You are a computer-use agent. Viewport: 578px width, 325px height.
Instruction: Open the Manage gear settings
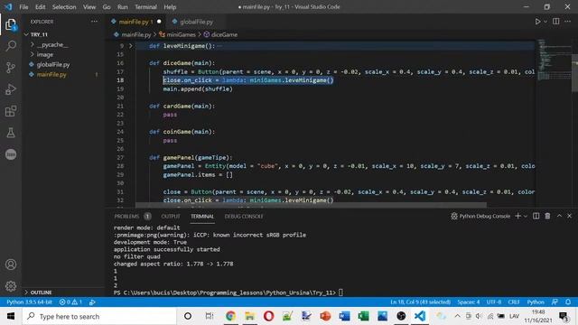click(11, 286)
